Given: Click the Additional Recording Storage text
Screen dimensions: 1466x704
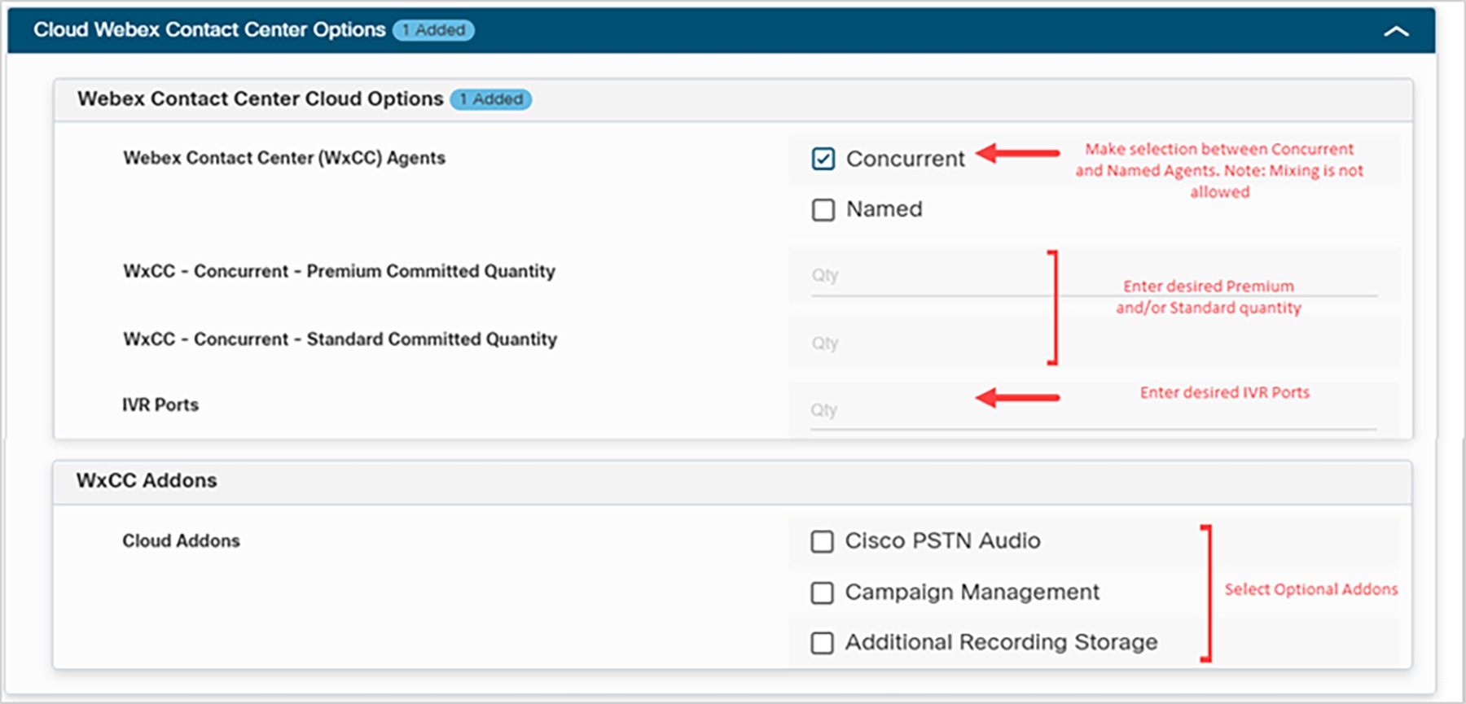Looking at the screenshot, I should (x=1001, y=642).
